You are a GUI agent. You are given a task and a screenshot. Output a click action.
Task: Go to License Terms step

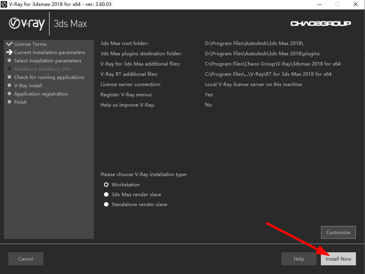click(x=30, y=44)
